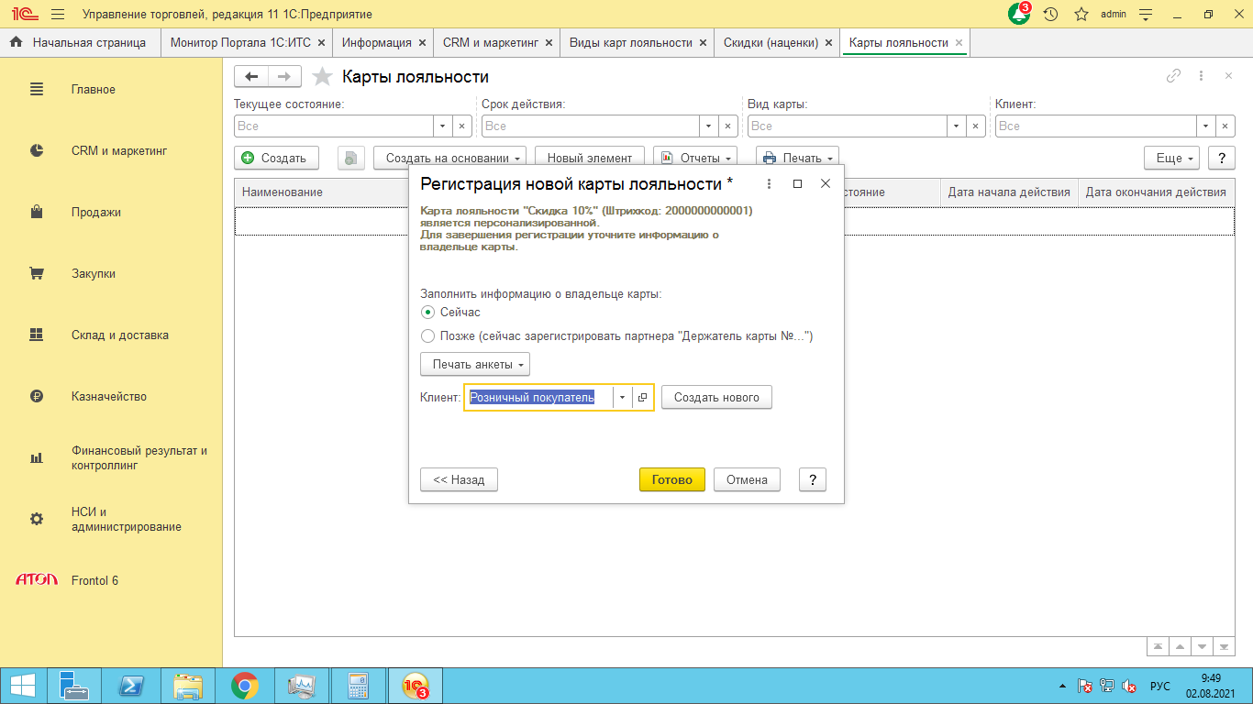Open the Windows Start menu
Screen dimensions: 1253x704
click(x=23, y=686)
